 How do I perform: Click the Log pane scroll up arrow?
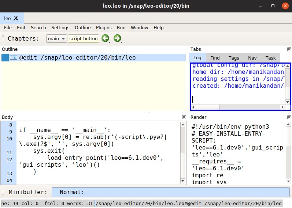click(x=288, y=66)
